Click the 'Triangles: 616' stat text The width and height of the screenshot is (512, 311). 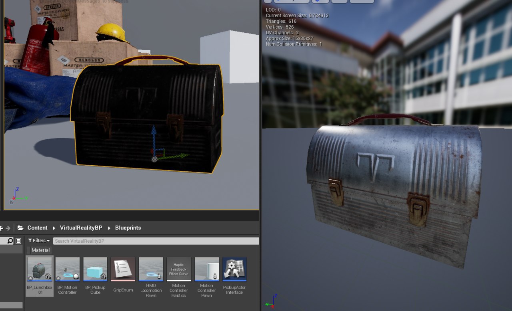click(x=281, y=21)
